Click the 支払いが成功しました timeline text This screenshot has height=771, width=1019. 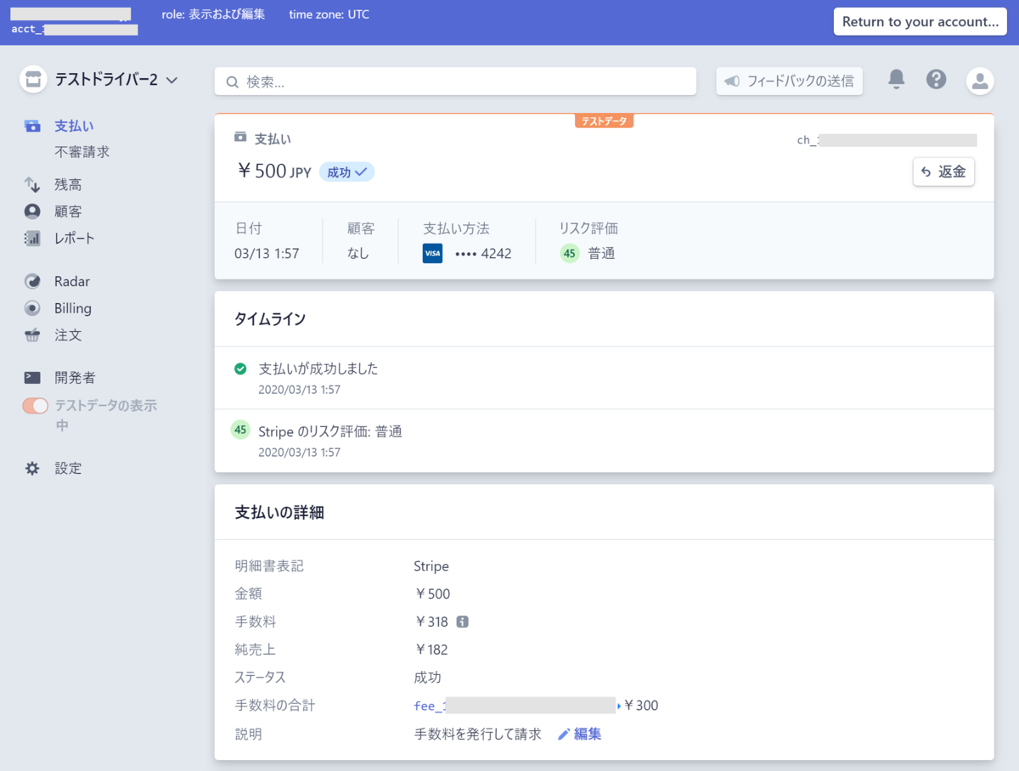[318, 369]
